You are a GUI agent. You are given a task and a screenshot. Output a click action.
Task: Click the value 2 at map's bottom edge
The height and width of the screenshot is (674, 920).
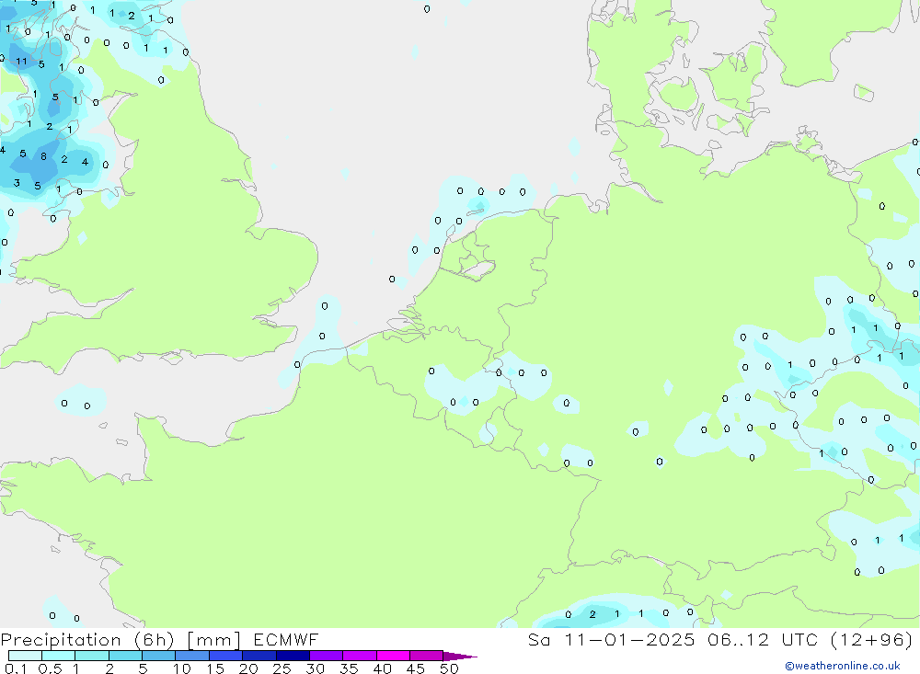click(x=592, y=614)
